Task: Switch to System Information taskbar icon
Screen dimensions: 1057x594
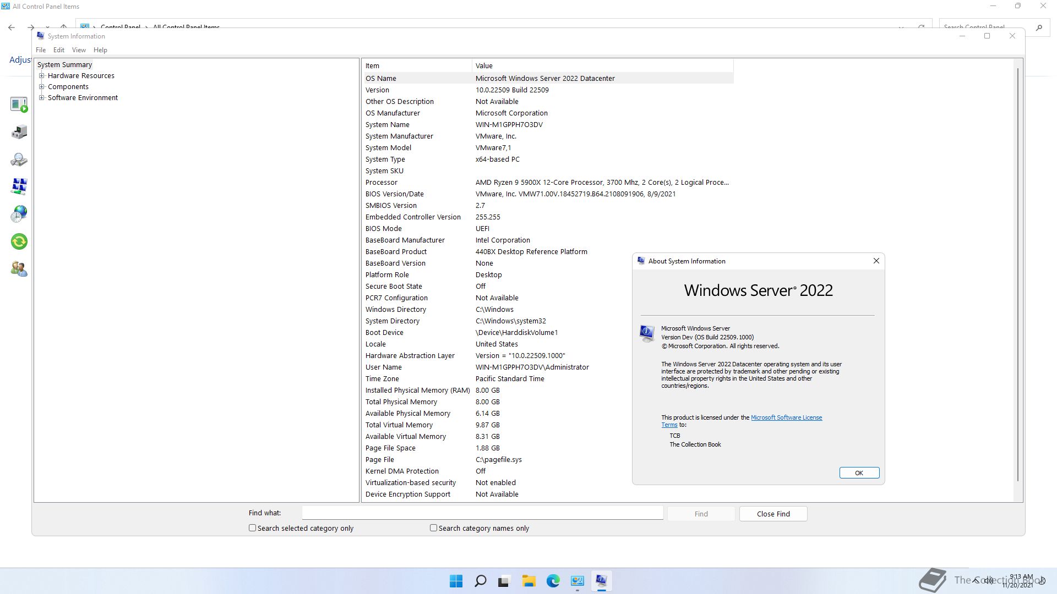Action: (x=601, y=581)
